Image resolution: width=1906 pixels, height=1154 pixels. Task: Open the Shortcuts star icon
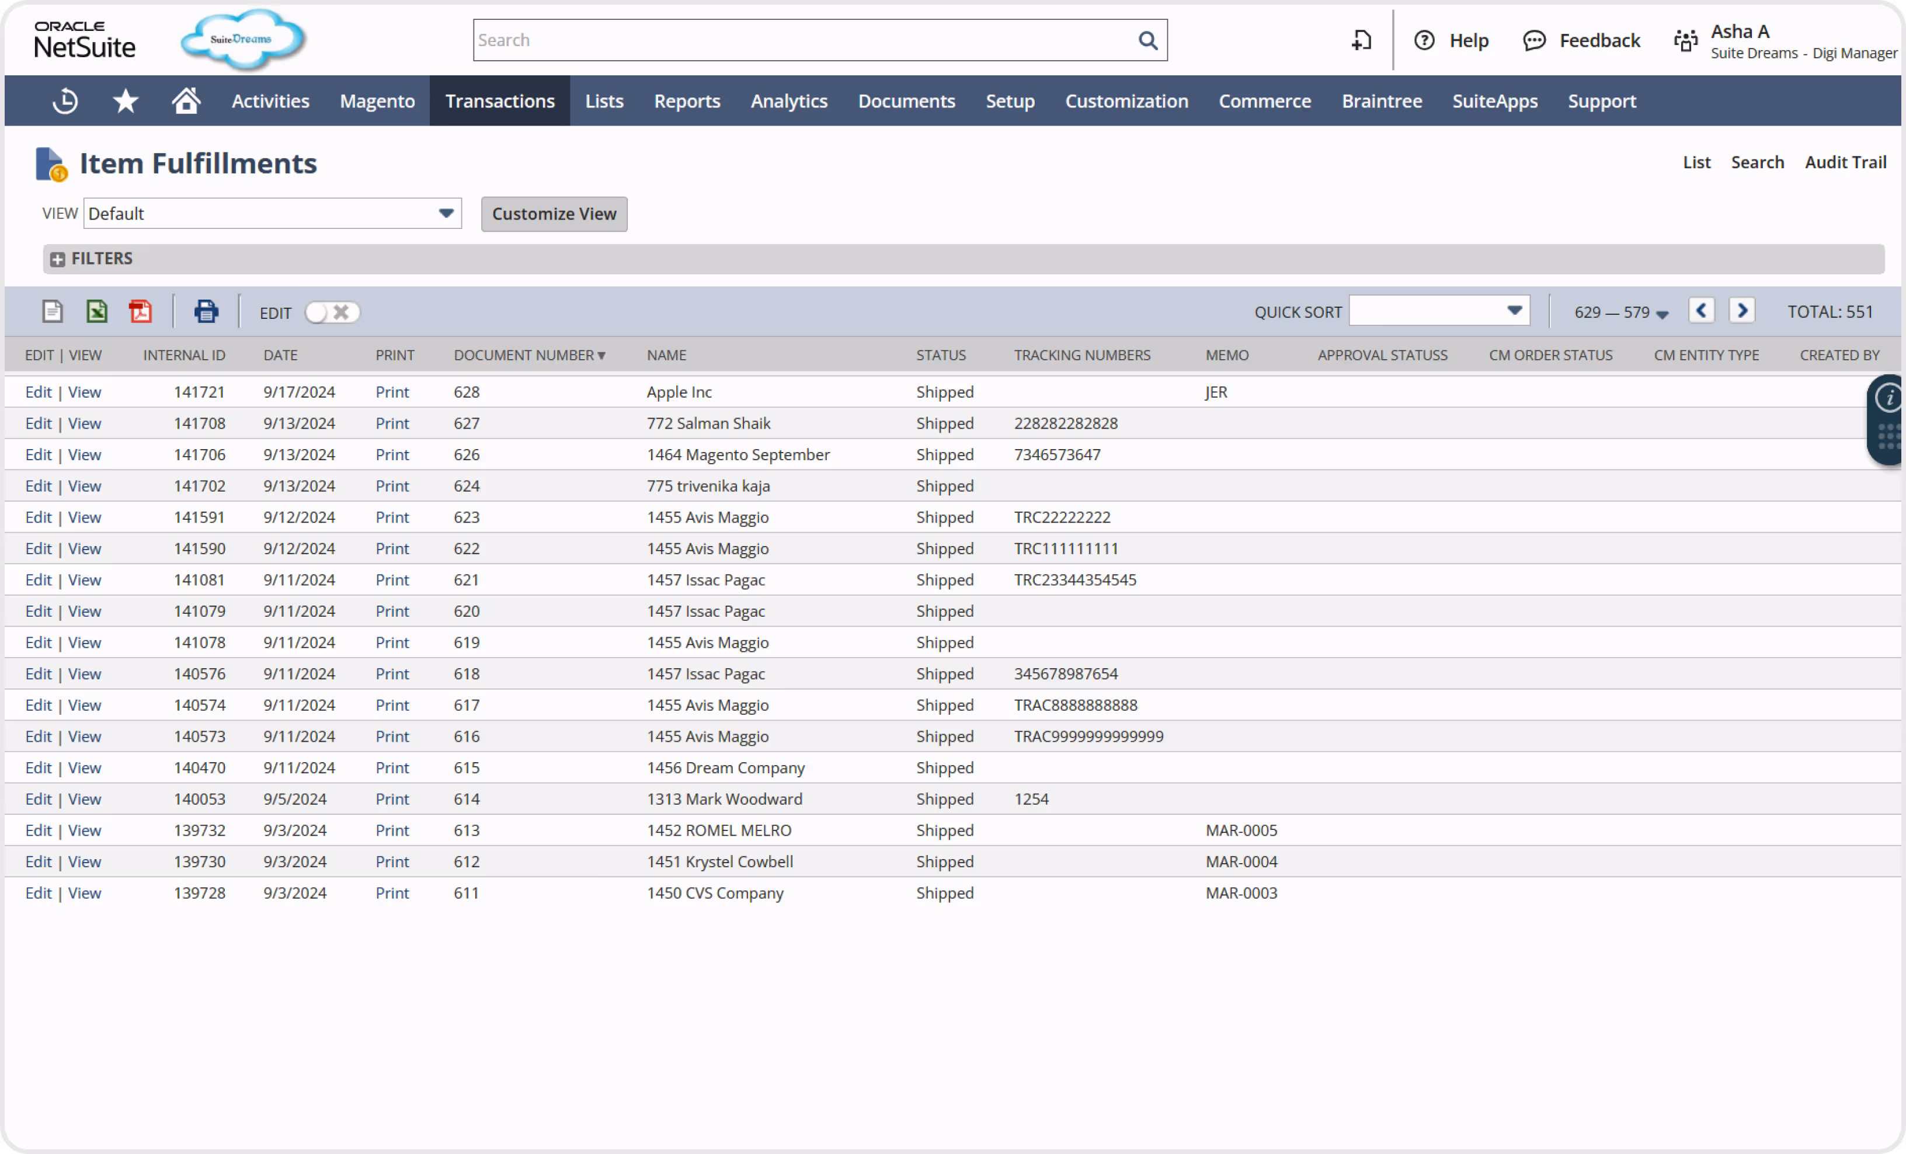point(126,101)
